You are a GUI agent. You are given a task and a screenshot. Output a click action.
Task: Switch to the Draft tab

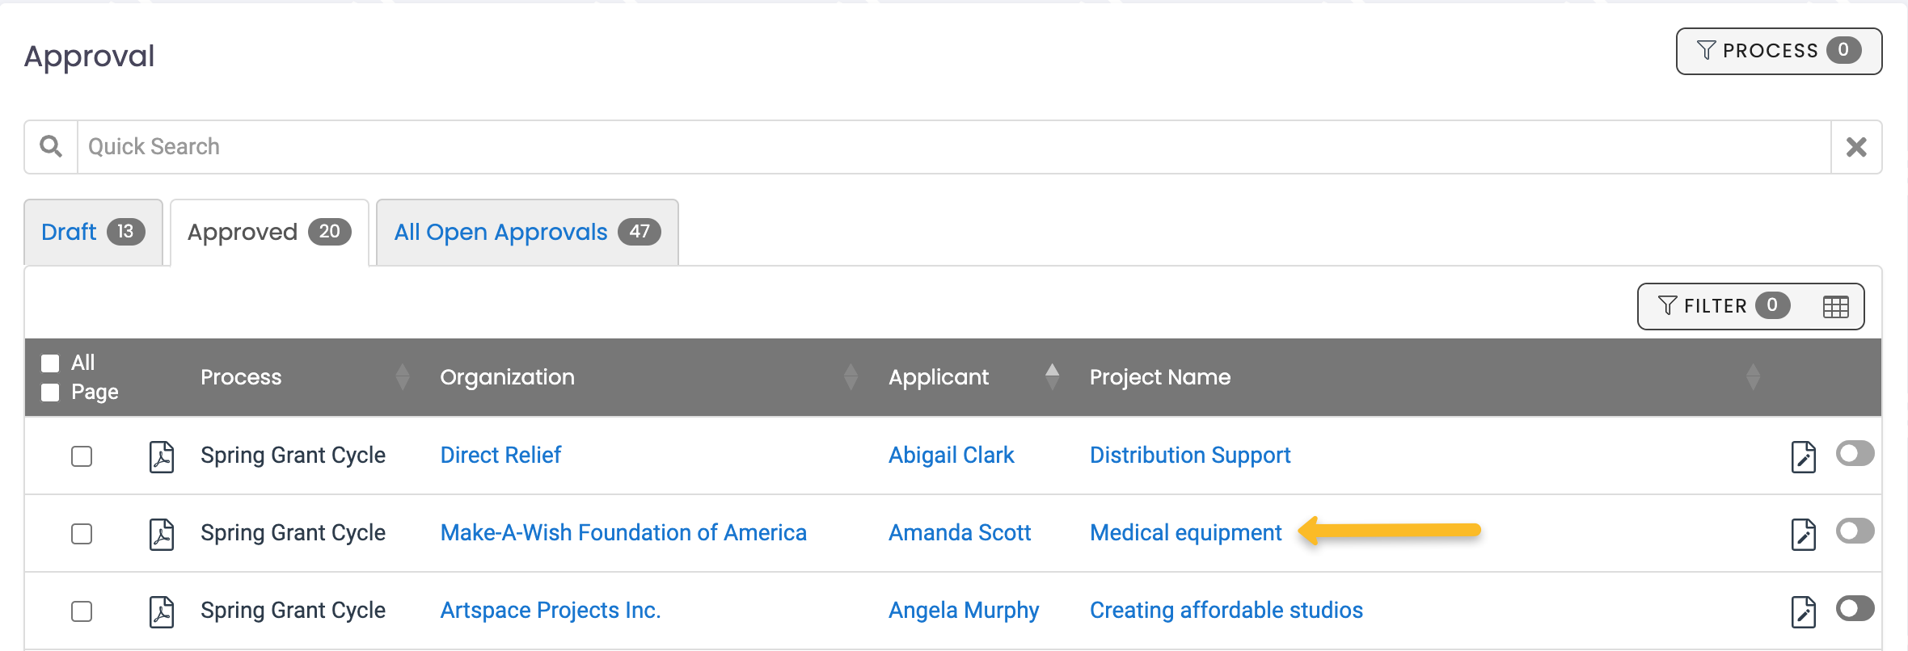[x=93, y=233]
